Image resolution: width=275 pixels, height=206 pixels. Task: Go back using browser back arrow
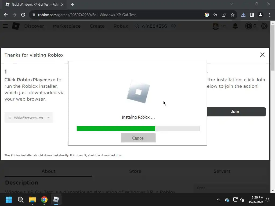point(6,15)
